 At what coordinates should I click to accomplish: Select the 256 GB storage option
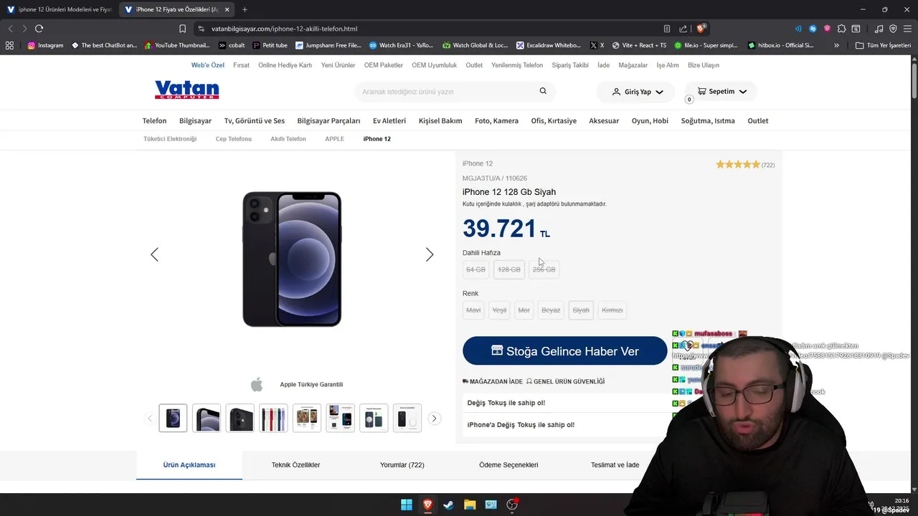pos(544,269)
